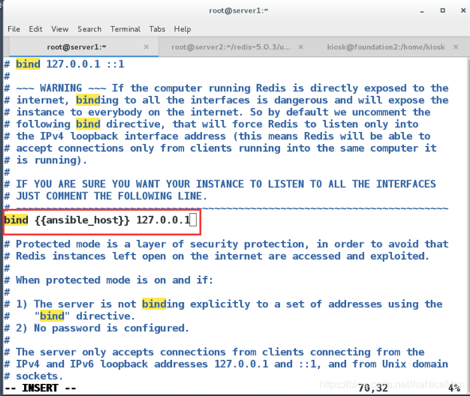Click 'JUST COMMENT THE FOLLOWING LINE.' text
The width and height of the screenshot is (470, 396).
pyautogui.click(x=112, y=196)
